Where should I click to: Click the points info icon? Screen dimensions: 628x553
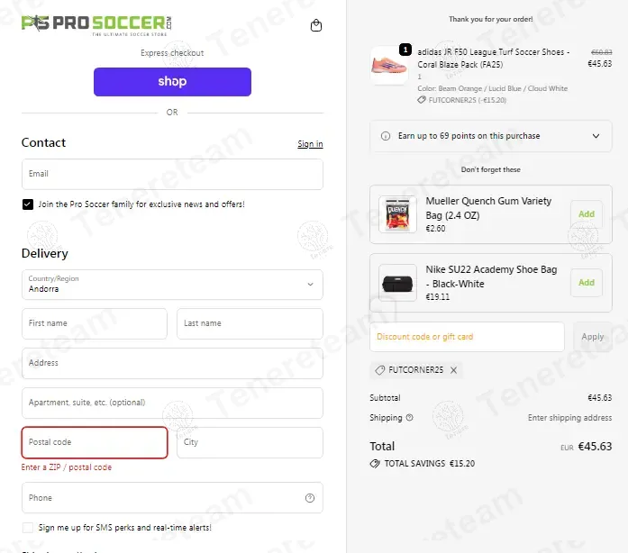pos(385,136)
